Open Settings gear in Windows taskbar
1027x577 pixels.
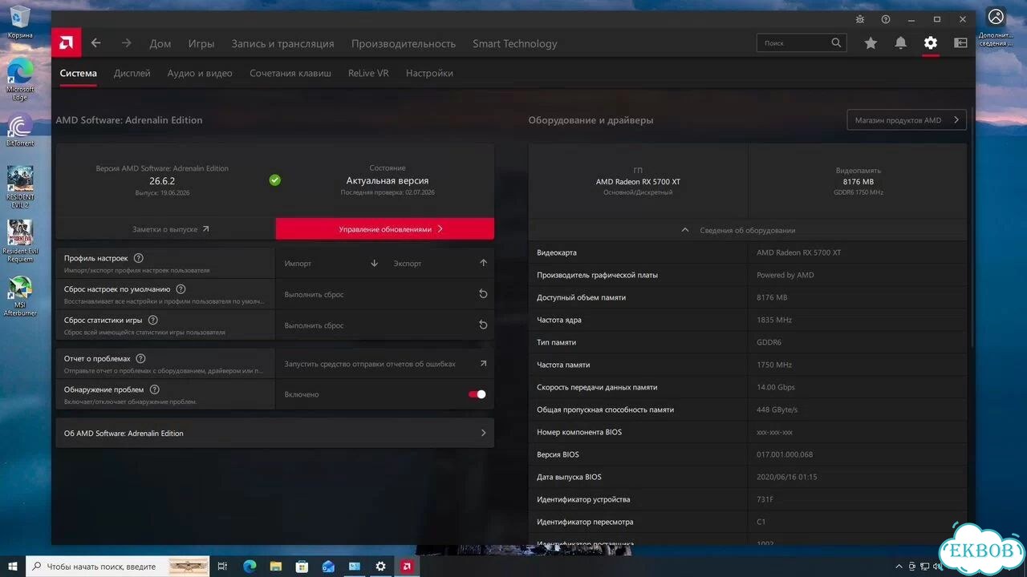point(380,566)
